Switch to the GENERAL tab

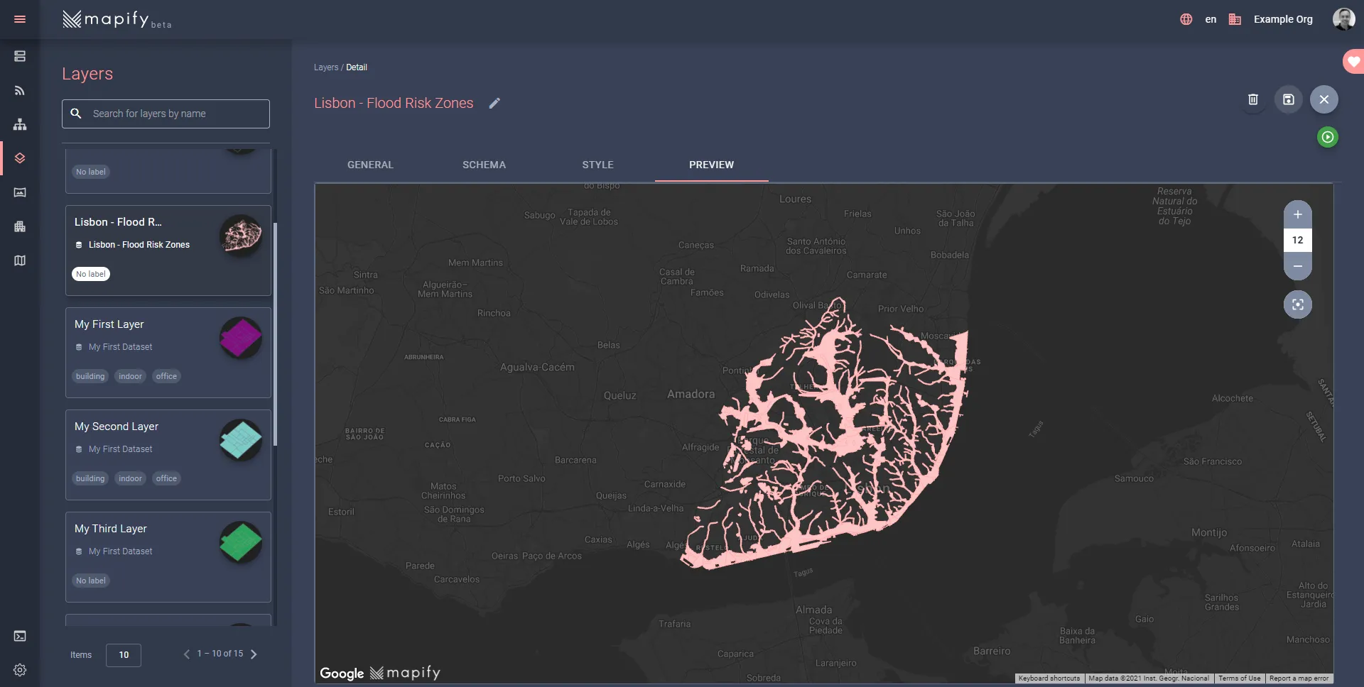click(x=370, y=165)
